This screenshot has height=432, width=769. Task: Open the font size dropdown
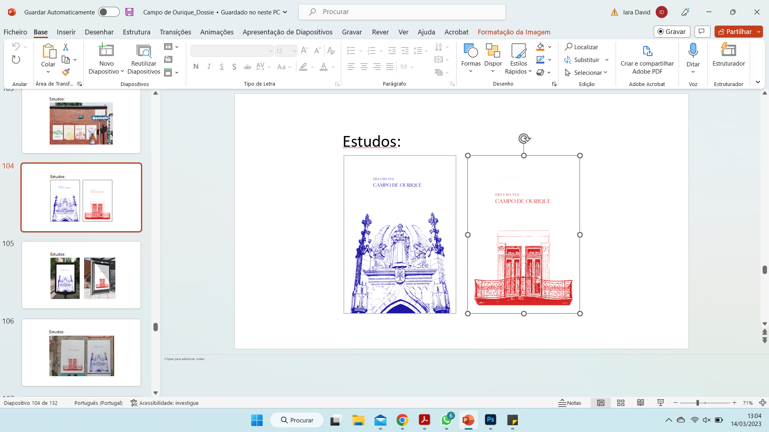tap(294, 51)
